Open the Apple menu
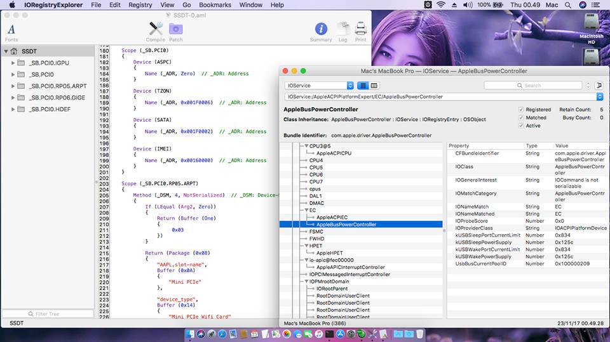 click(12, 4)
